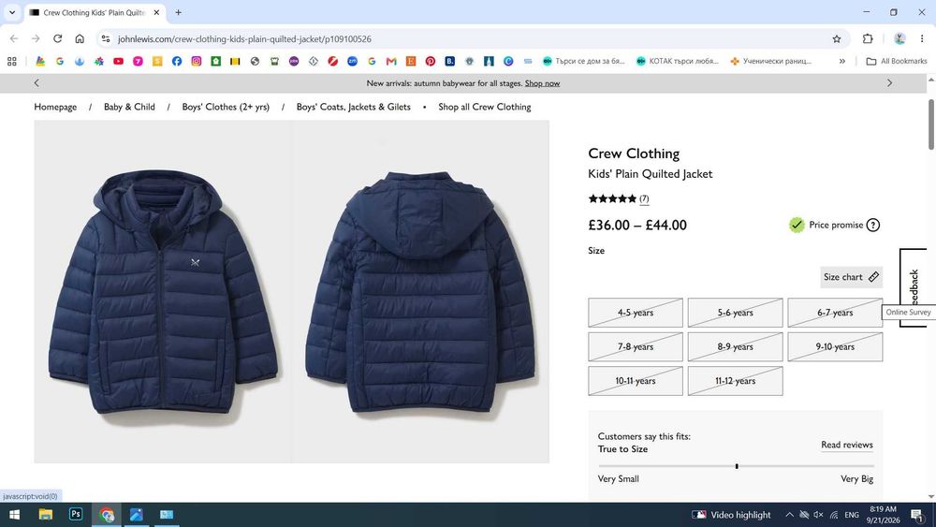936x527 pixels.
Task: Open the Chrome three-dot menu
Action: (x=922, y=38)
